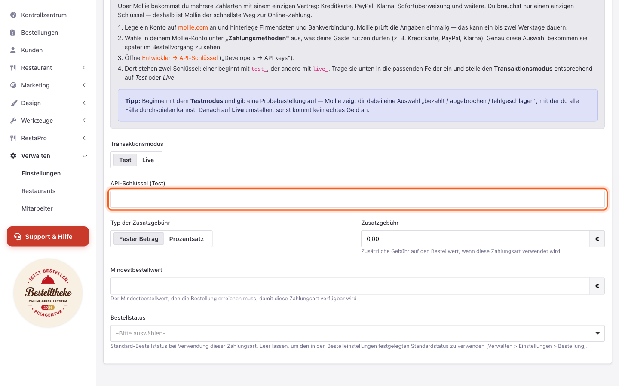Image resolution: width=619 pixels, height=386 pixels.
Task: Click the Bestelltheke round badge logo
Action: pyautogui.click(x=48, y=293)
